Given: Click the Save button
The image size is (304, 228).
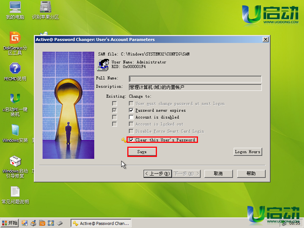Looking at the screenshot, I should coord(142,152).
